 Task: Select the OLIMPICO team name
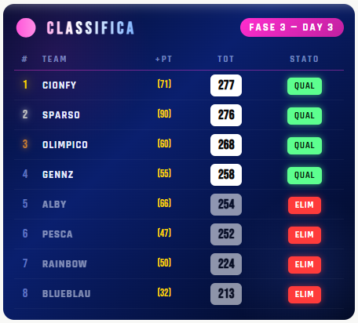[65, 145]
